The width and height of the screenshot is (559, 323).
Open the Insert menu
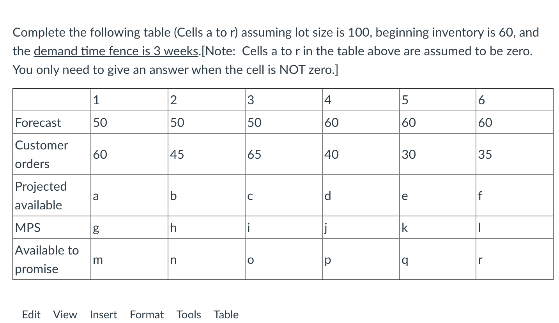pos(103,314)
